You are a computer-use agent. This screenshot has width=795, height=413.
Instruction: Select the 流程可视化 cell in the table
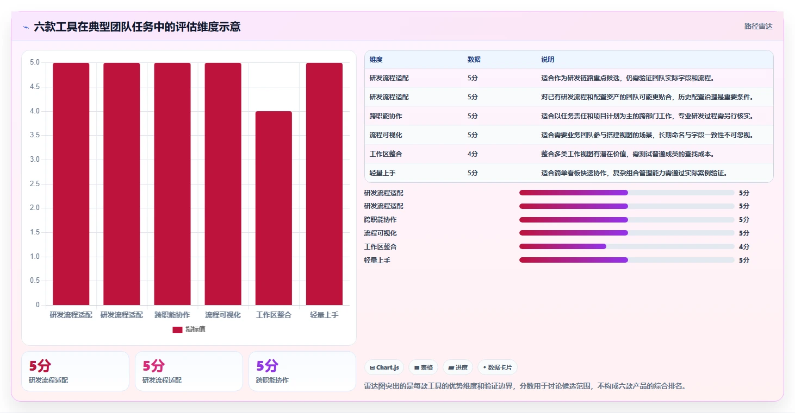tap(386, 135)
